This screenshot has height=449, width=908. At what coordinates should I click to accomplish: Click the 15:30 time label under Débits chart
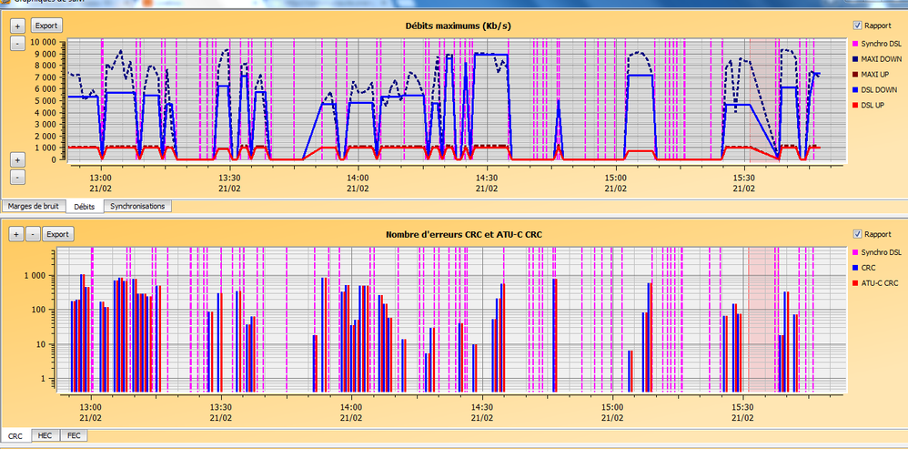(744, 178)
